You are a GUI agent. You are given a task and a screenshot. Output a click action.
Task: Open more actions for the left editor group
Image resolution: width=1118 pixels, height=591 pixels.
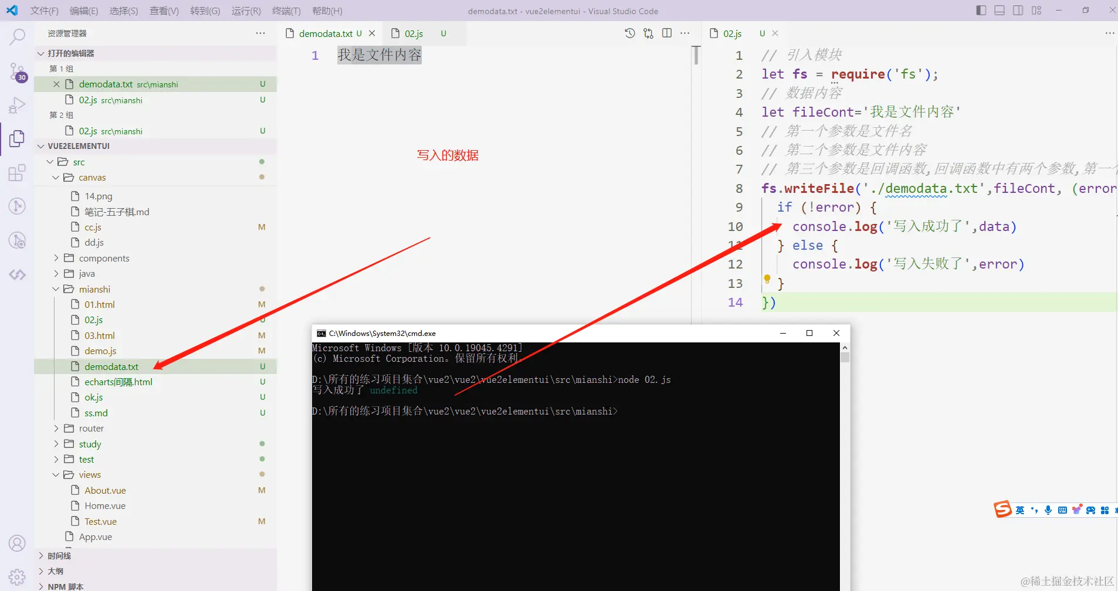click(x=685, y=33)
